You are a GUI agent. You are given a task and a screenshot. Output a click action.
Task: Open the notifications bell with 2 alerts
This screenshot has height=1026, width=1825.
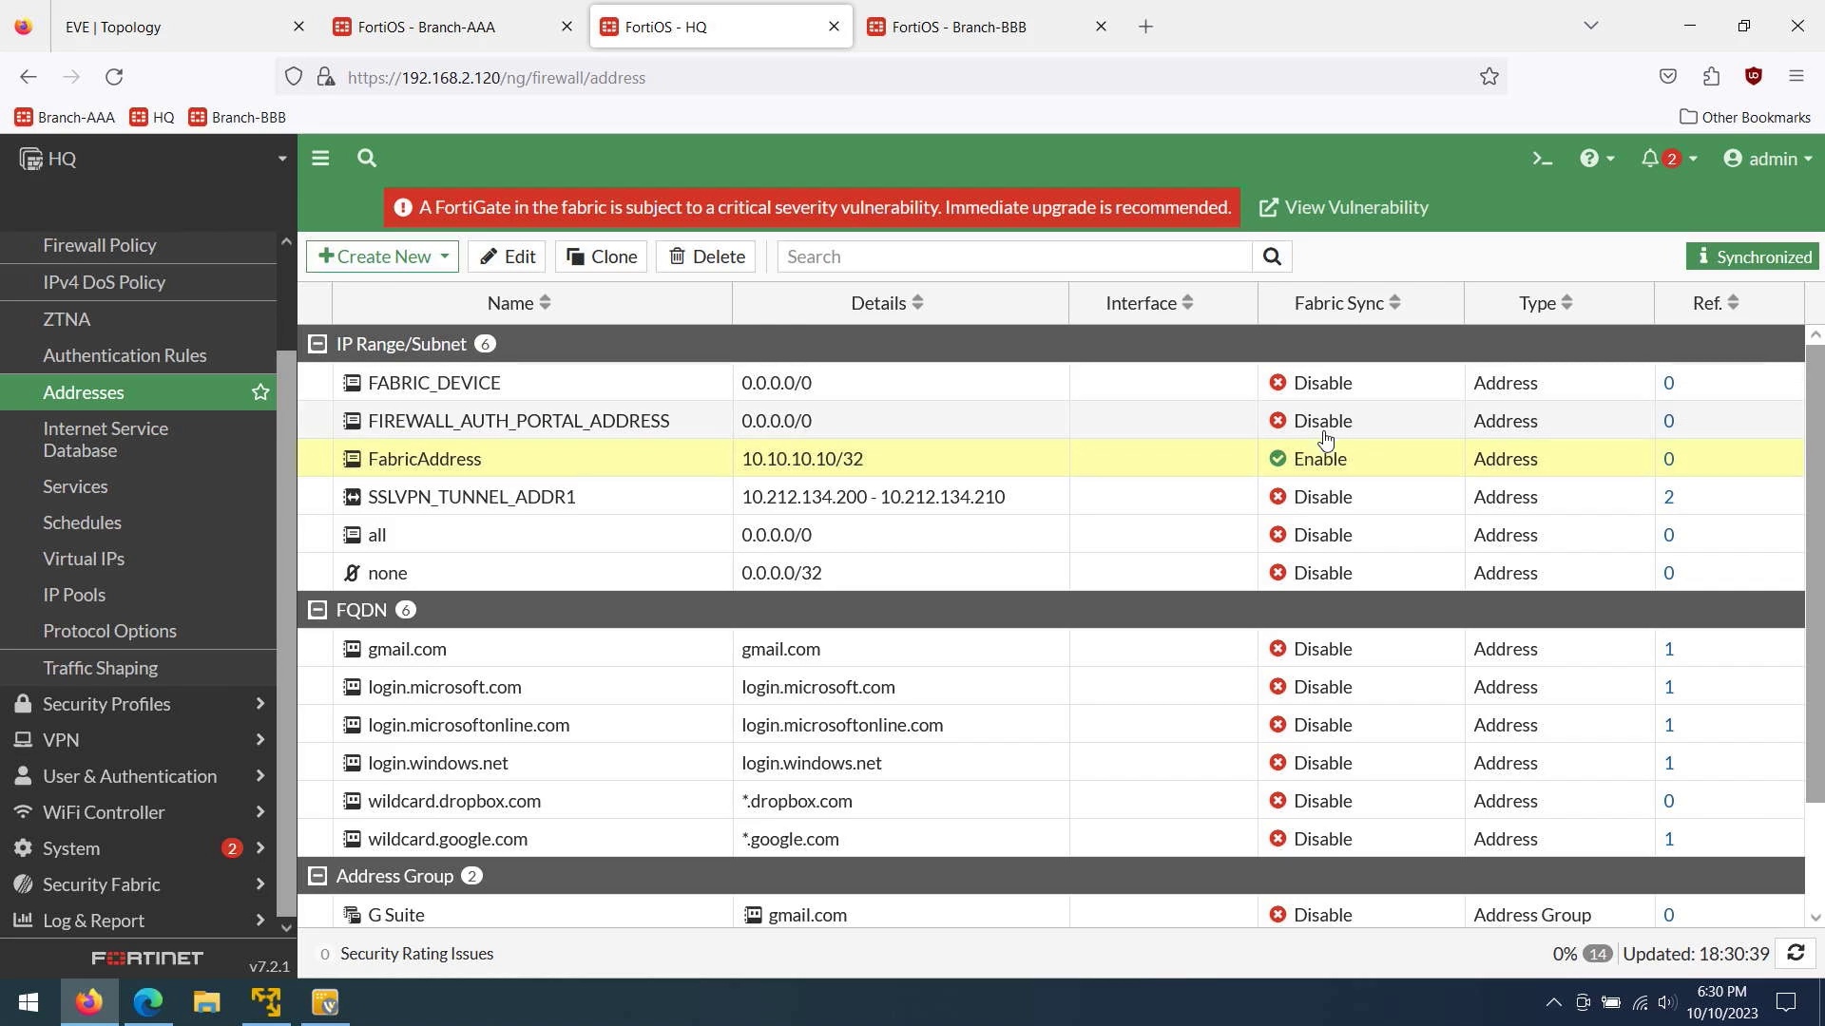point(1668,159)
